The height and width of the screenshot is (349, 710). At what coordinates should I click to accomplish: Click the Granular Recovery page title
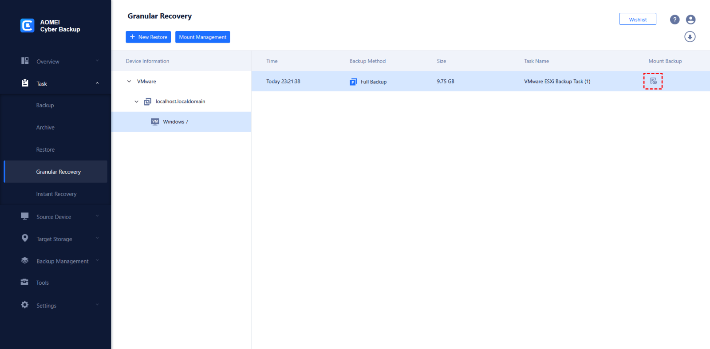pyautogui.click(x=160, y=16)
